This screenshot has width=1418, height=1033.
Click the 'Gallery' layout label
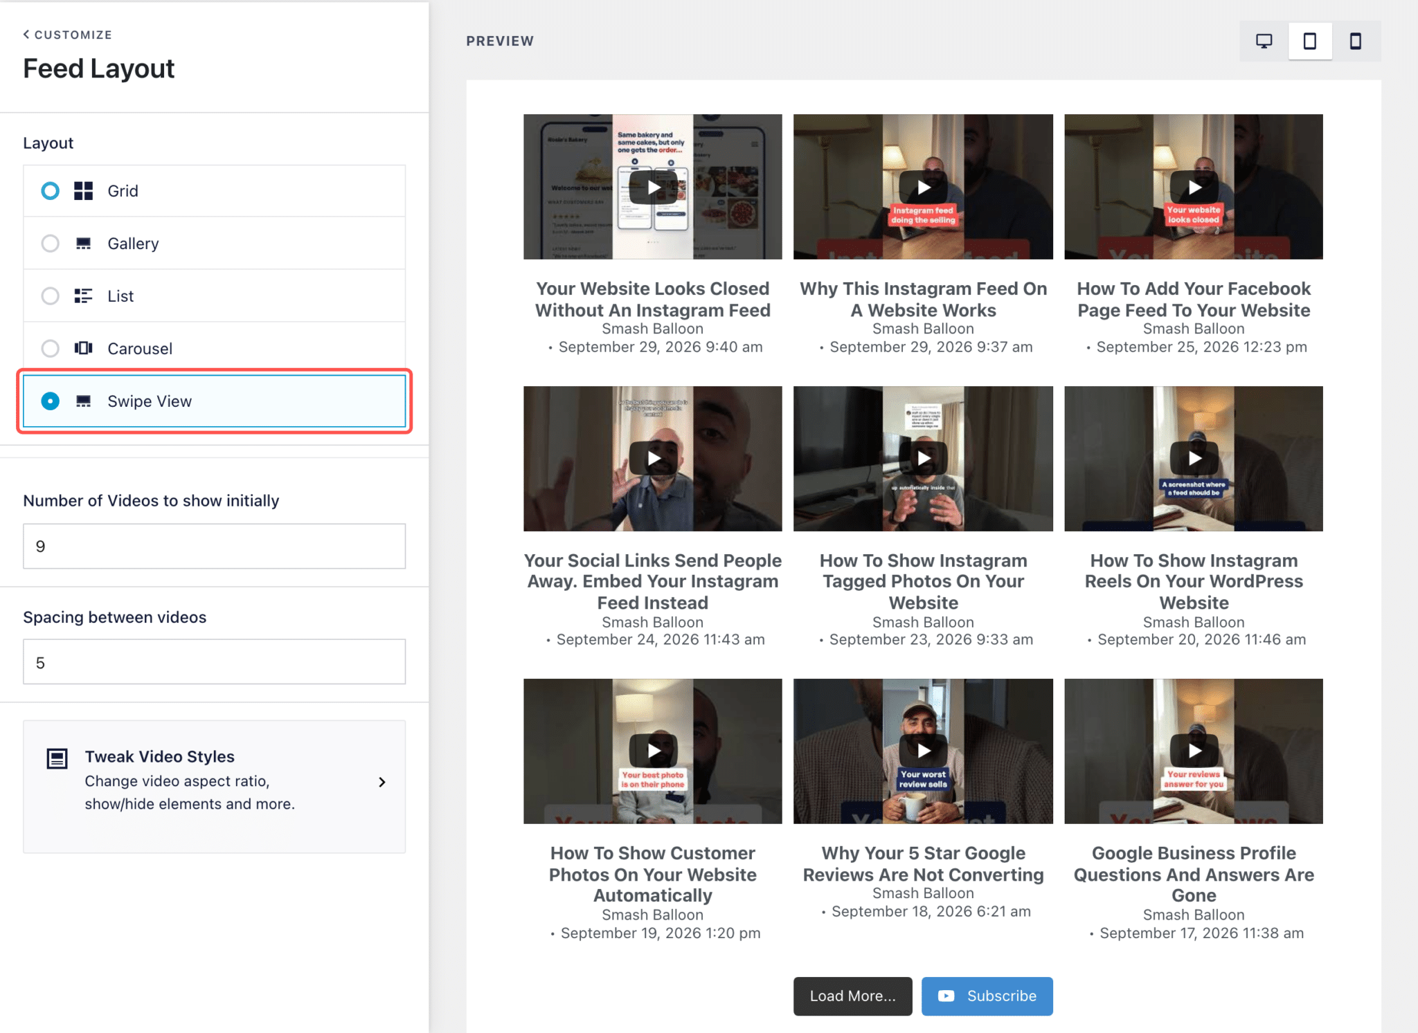pos(133,244)
